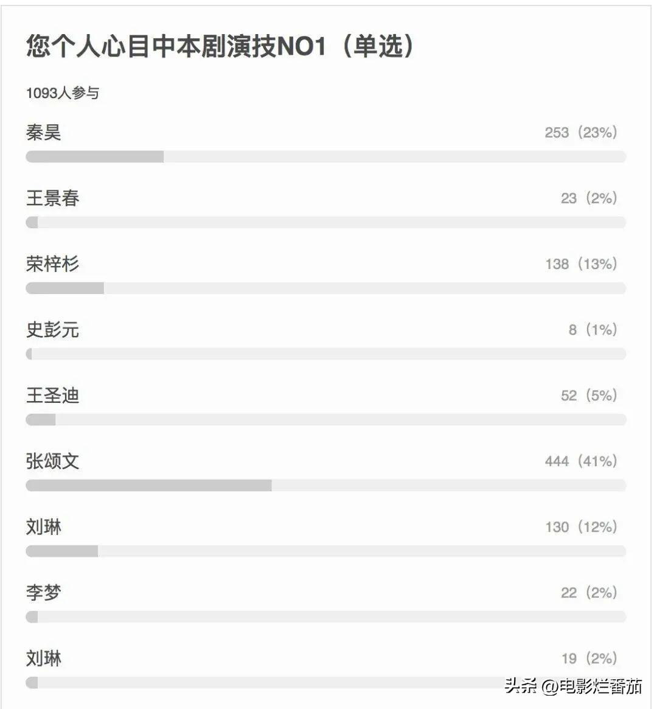Select 史彭元 as your answer
Viewport: 657px width, 709px height.
click(x=52, y=330)
